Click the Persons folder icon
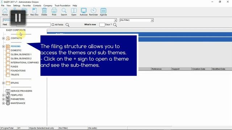 [x=8, y=47]
